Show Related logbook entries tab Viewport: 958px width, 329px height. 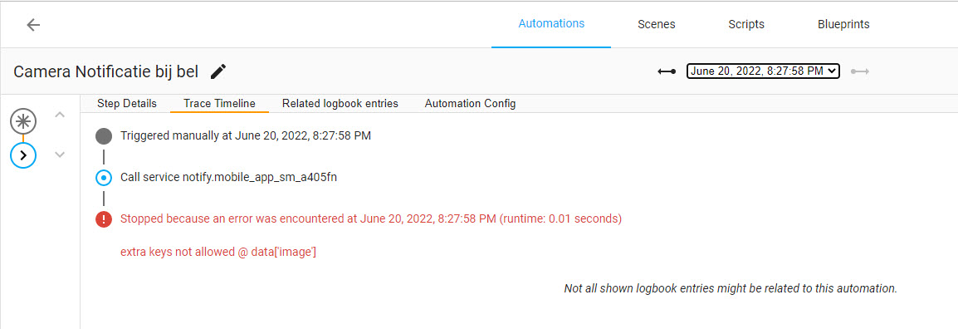[340, 103]
